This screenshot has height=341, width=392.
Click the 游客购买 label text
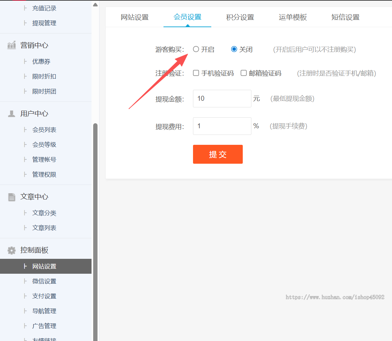pyautogui.click(x=169, y=49)
